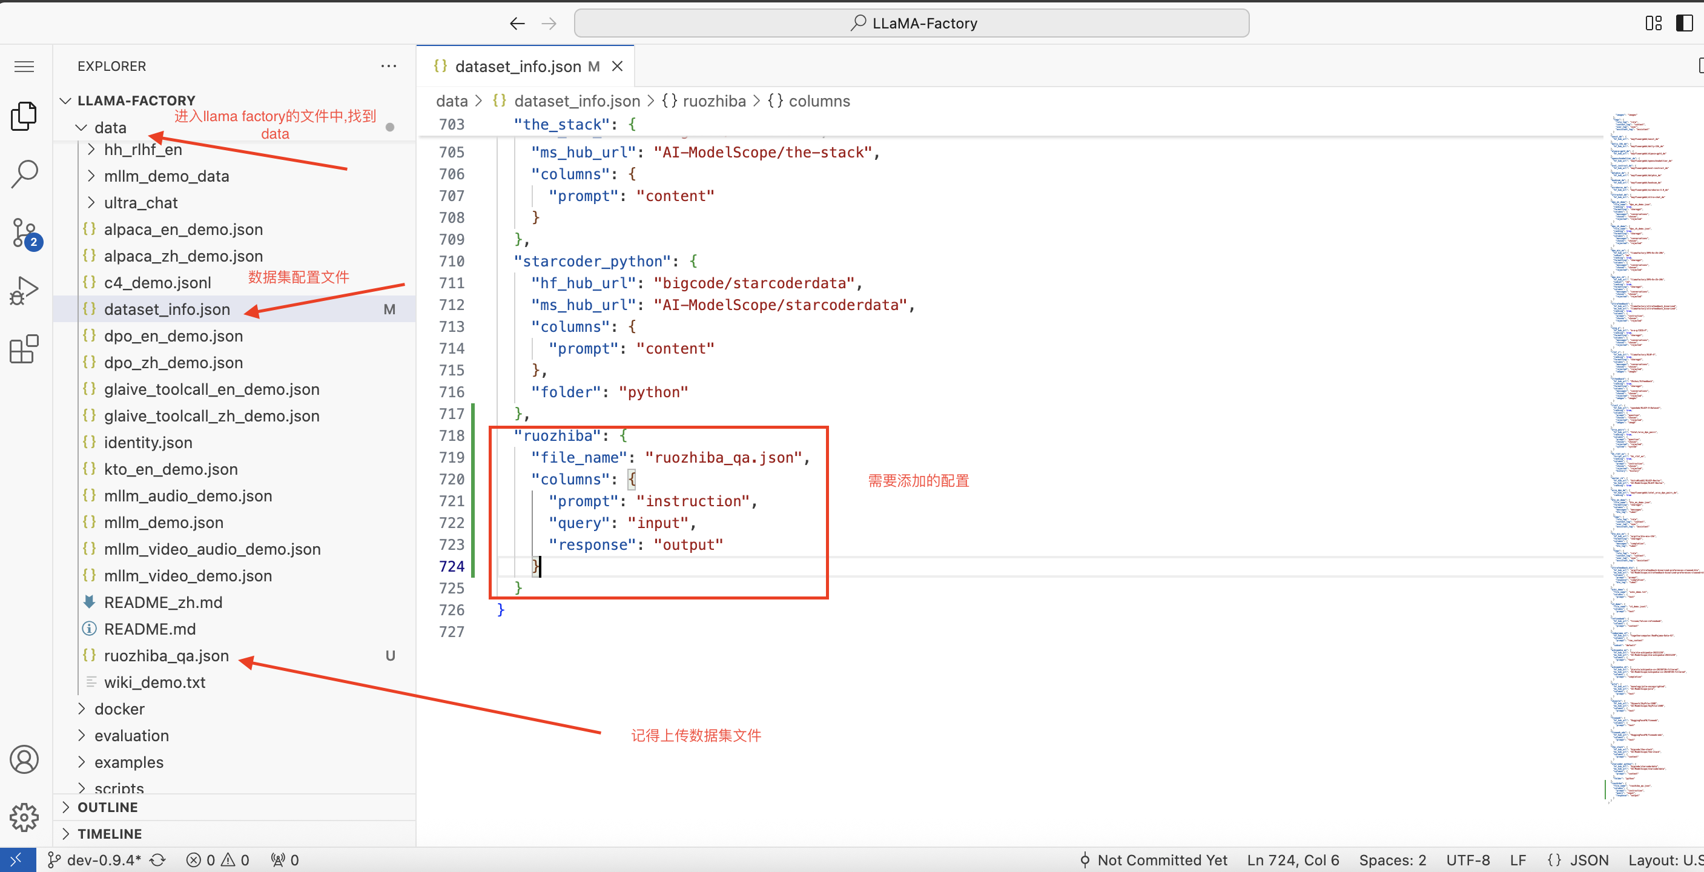
Task: Click the remote connection indicator
Action: click(17, 860)
